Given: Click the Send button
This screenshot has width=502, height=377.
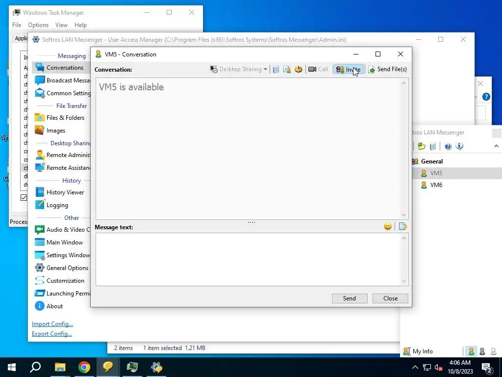Looking at the screenshot, I should (349, 298).
